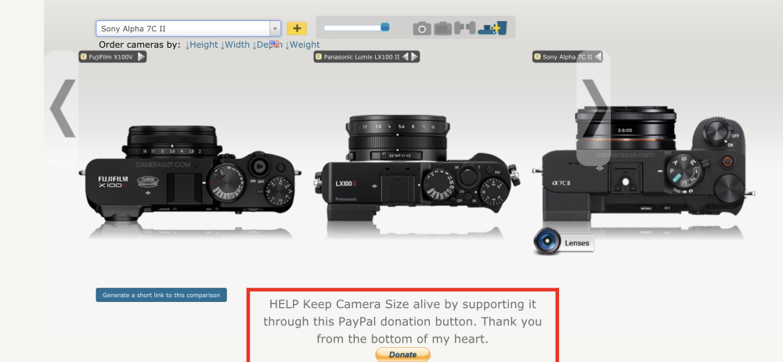Remove FujiFilm X100V from comparison

coord(83,56)
